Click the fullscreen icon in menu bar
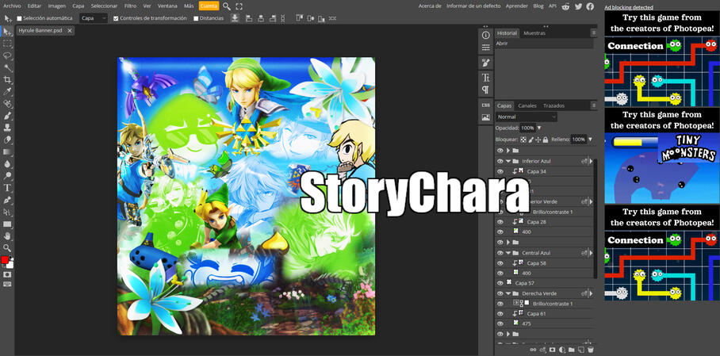This screenshot has height=356, width=720. 239,6
